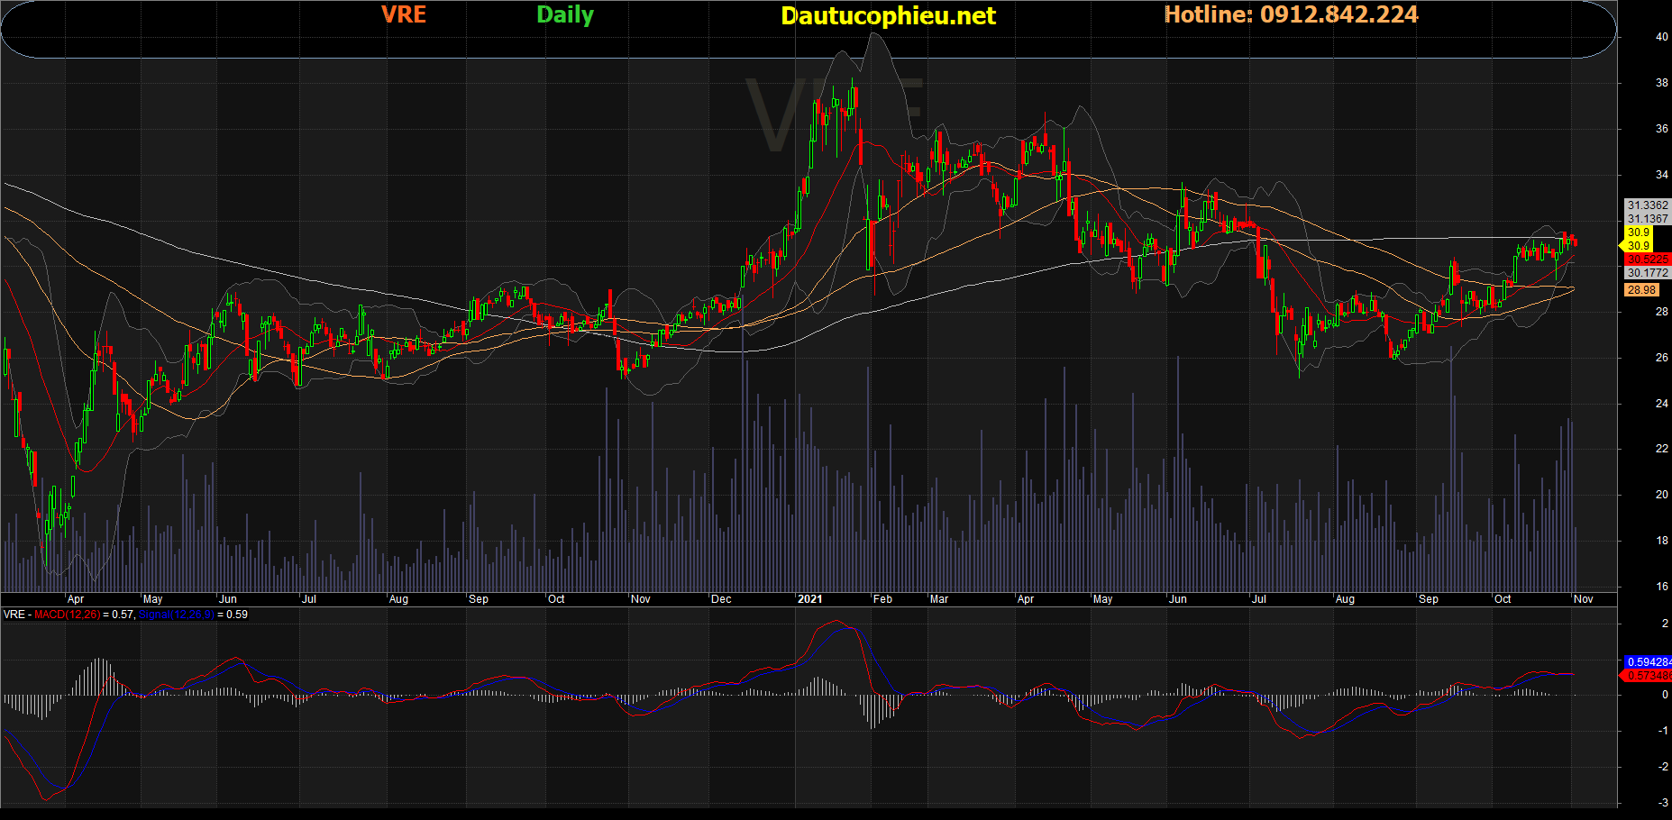Screen dimensions: 1672x820
Task: Select the red 30.5225 price tag
Action: [x=1648, y=260]
